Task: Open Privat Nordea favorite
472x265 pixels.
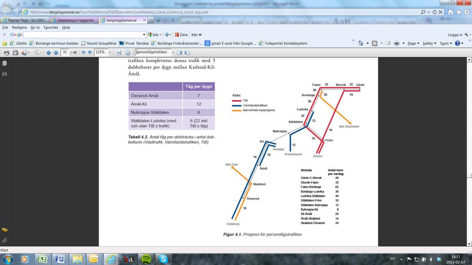Action: pos(134,43)
